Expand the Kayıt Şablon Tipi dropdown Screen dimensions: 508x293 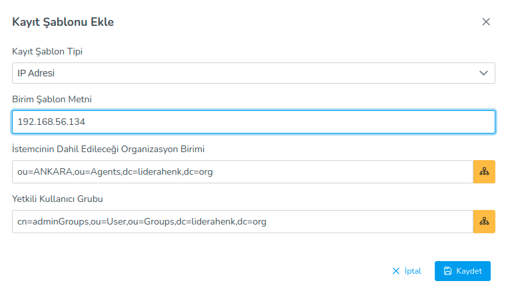pos(253,73)
